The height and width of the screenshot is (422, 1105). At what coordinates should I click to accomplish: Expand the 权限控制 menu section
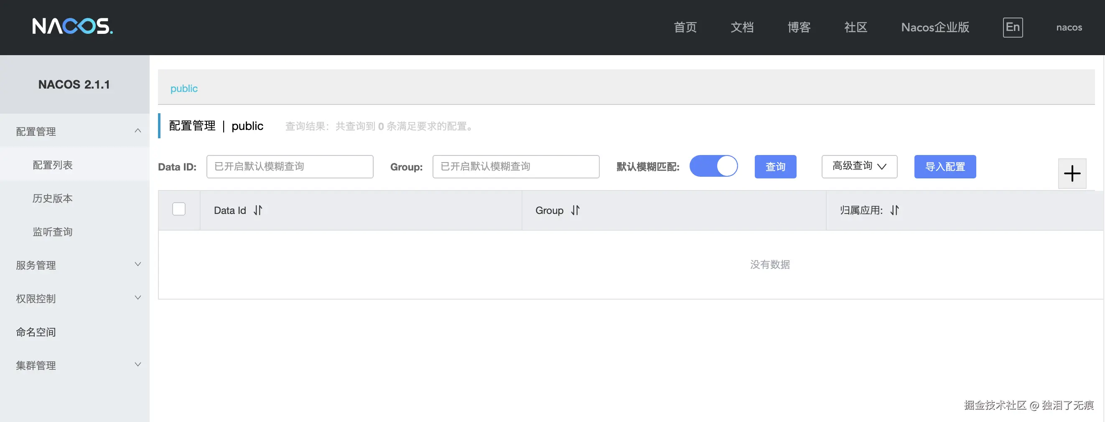click(x=75, y=298)
